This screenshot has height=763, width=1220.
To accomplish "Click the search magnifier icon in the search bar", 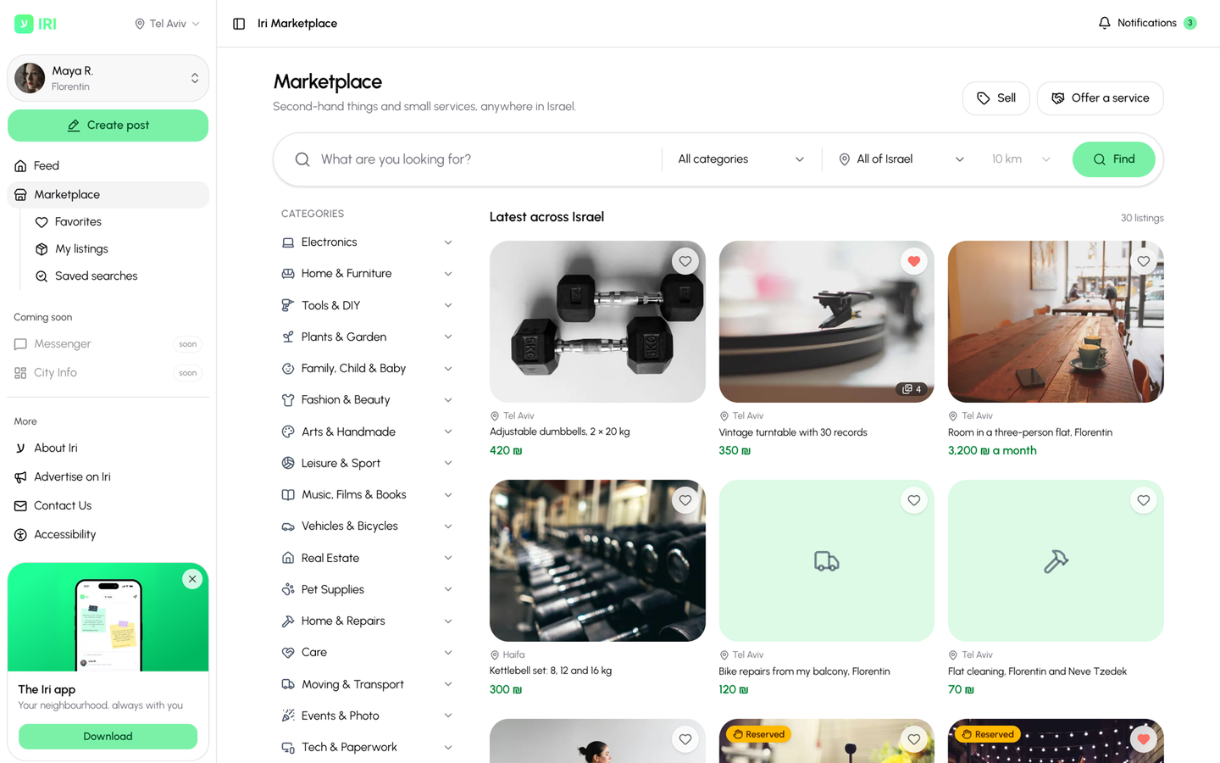I will (x=302, y=159).
